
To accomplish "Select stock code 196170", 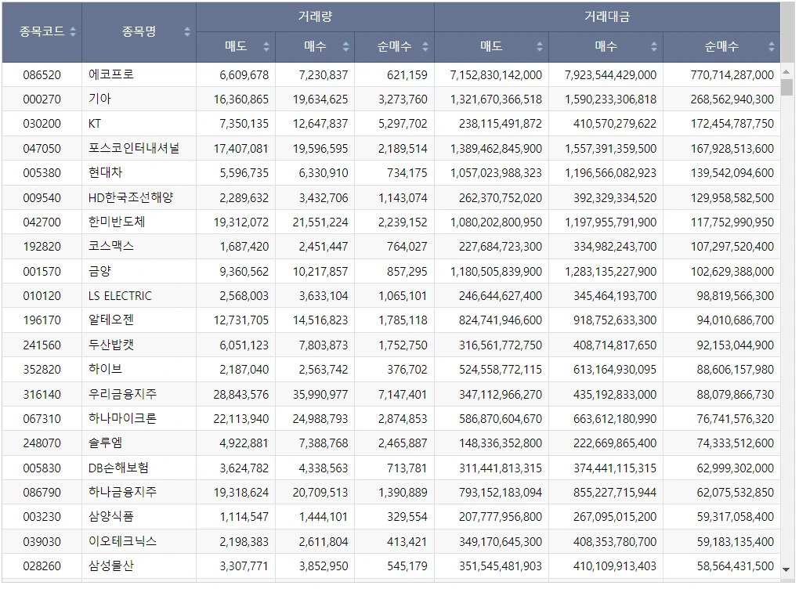I will 42,321.
